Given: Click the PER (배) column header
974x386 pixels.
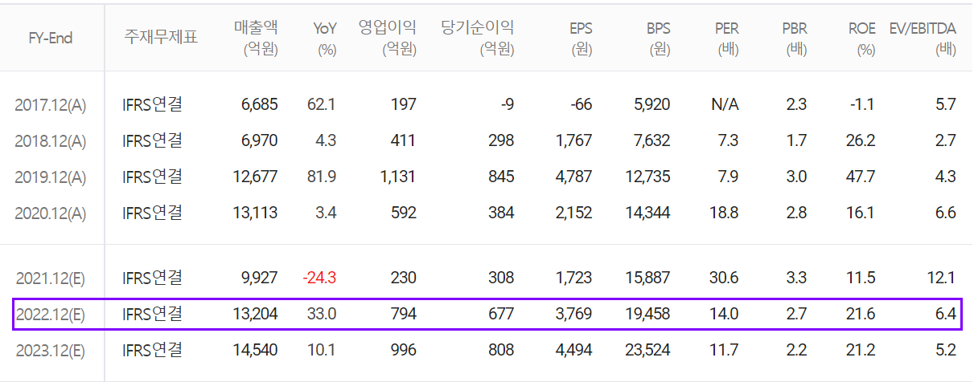Looking at the screenshot, I should click(x=726, y=38).
